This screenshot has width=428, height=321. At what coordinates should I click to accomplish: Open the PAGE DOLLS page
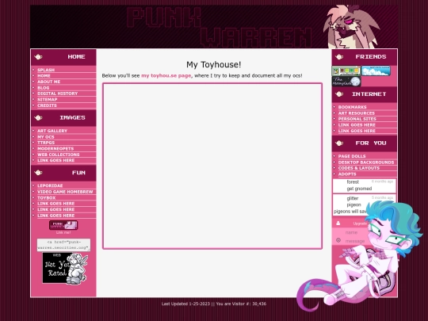[x=352, y=156]
